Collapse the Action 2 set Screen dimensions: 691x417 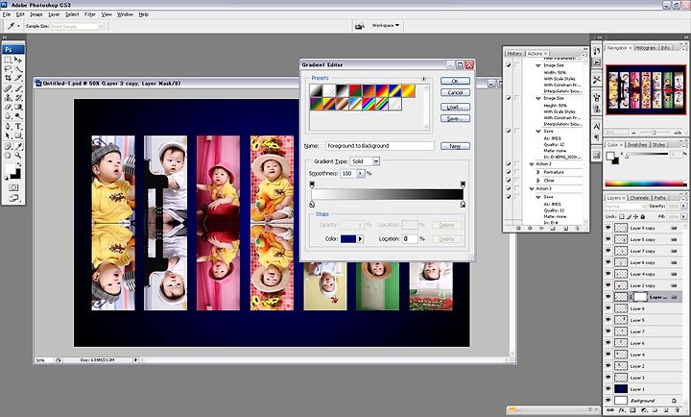(532, 164)
